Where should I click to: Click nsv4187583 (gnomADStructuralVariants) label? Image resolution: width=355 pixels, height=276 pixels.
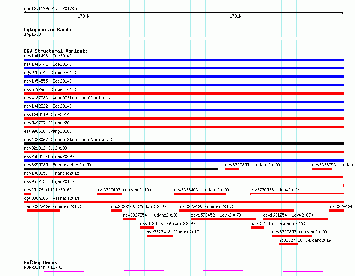(x=68, y=98)
